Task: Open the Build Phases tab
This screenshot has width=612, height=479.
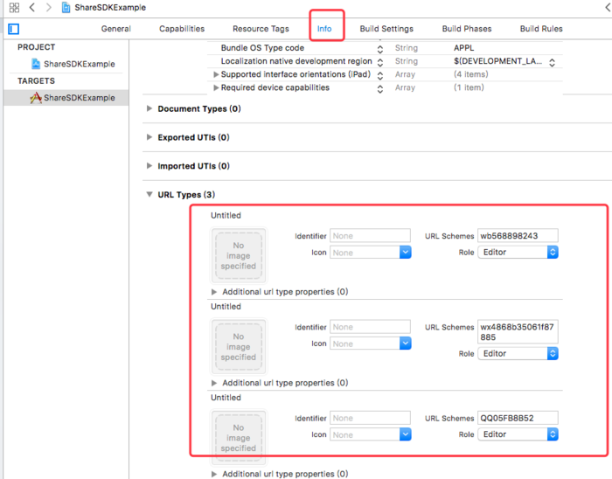Action: tap(467, 29)
